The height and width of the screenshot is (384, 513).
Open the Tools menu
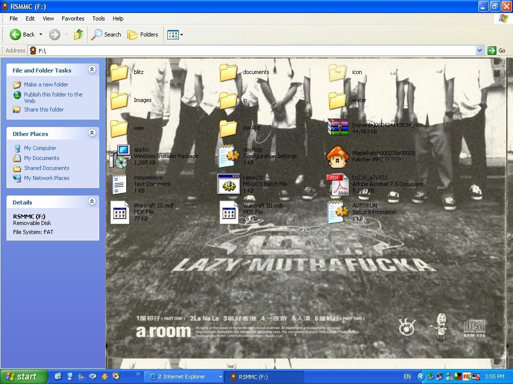[99, 18]
